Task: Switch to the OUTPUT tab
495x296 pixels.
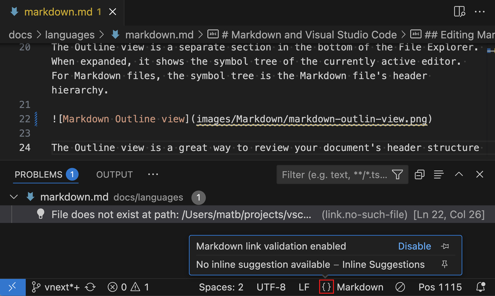Action: (x=114, y=175)
